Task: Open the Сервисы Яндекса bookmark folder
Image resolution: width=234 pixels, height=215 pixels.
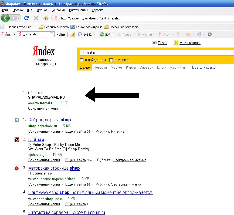Action: [54, 27]
